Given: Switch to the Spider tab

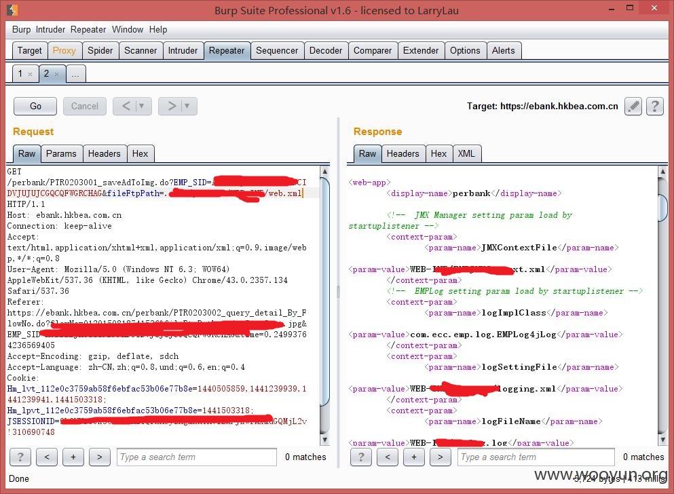Looking at the screenshot, I should [x=100, y=51].
